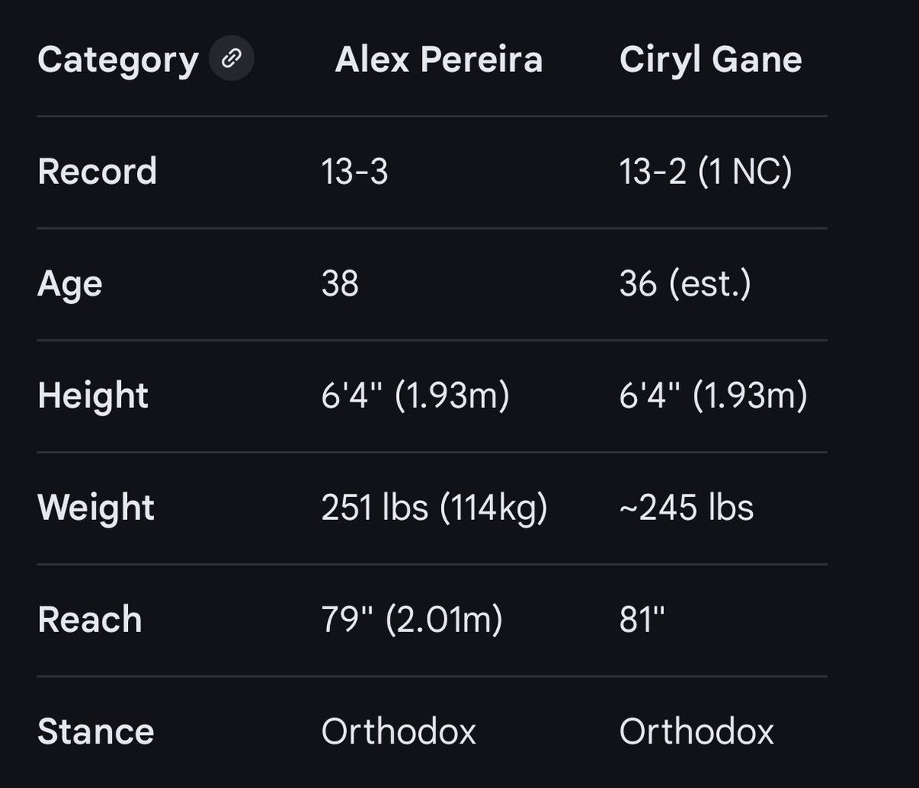Click Pereira's 6'4" (1.93m) height cell
This screenshot has width=919, height=788.
tap(415, 397)
